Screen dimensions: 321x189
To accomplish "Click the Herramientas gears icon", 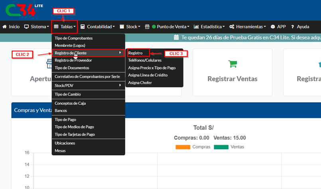I will pos(232,27).
